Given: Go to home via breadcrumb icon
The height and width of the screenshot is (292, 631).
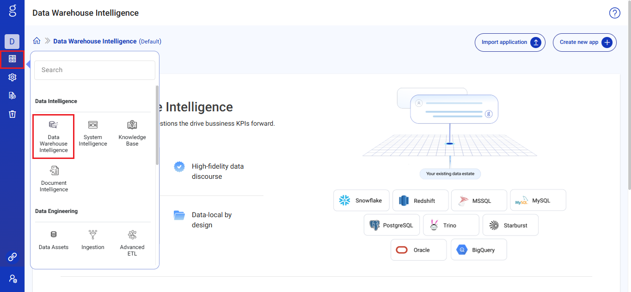Looking at the screenshot, I should tap(37, 41).
